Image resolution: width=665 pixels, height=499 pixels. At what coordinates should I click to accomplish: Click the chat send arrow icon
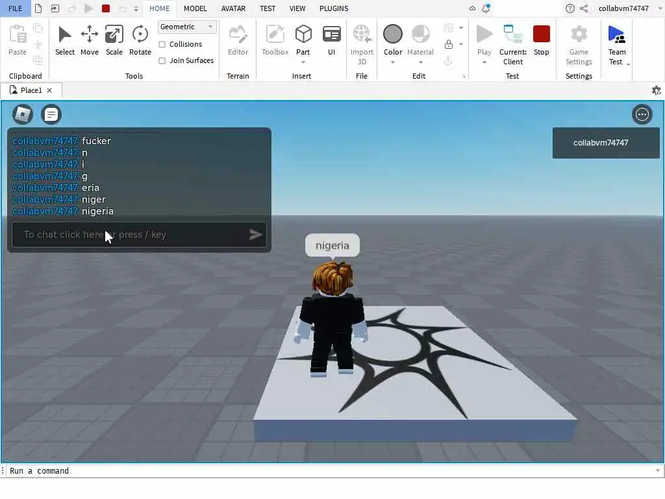pos(255,235)
